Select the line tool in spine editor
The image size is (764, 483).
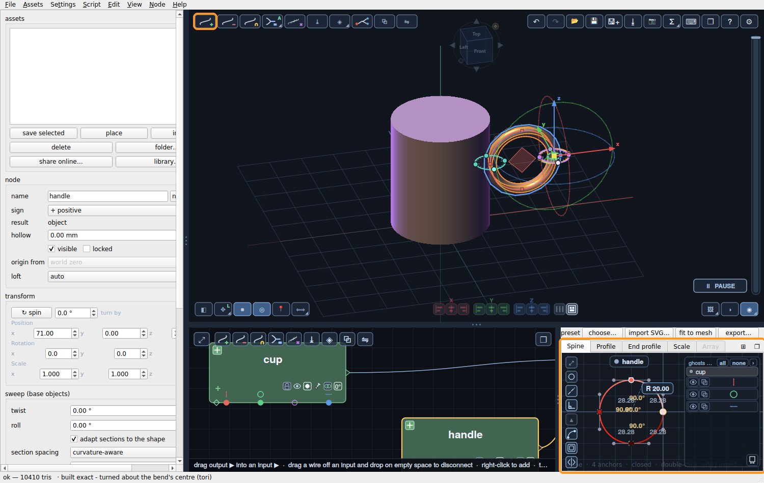click(571, 391)
